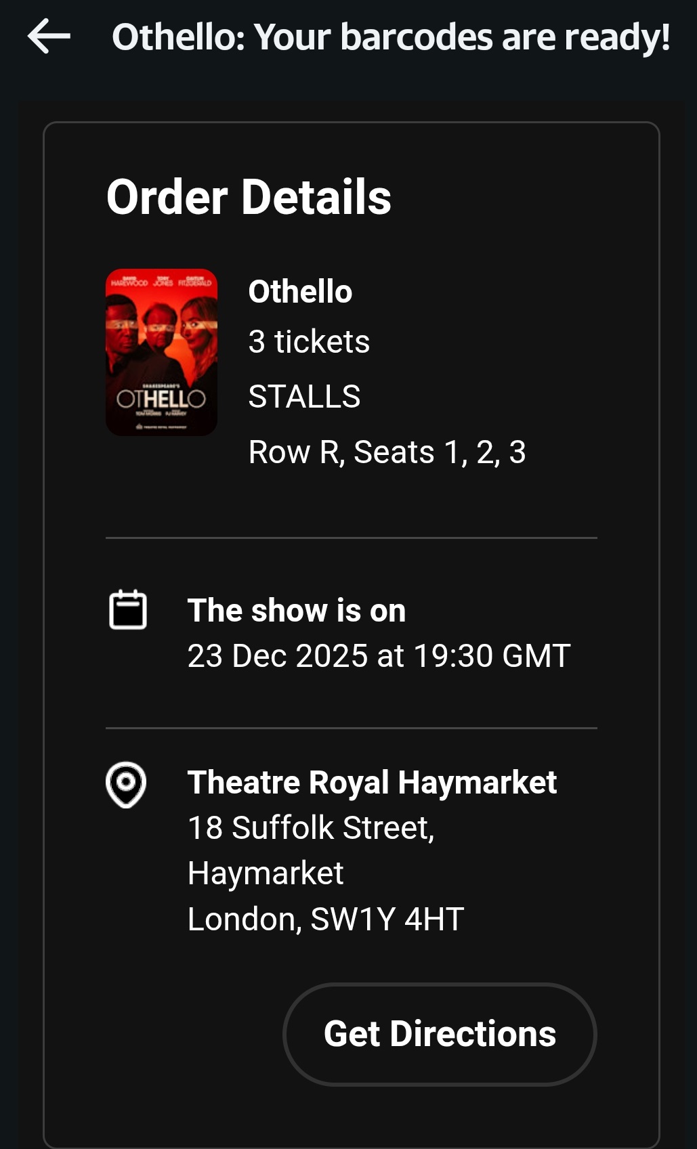Select the London, SW1Y 4HT postcode line
Screen dimensions: 697x1149
(x=326, y=919)
